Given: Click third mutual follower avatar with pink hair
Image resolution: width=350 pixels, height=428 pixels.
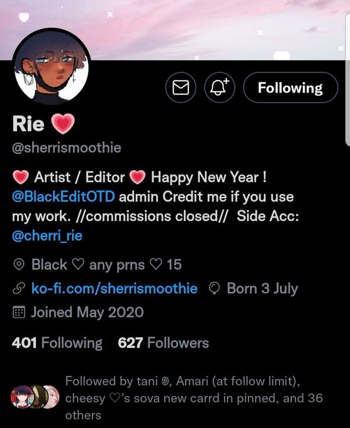Looking at the screenshot, I should [52, 397].
